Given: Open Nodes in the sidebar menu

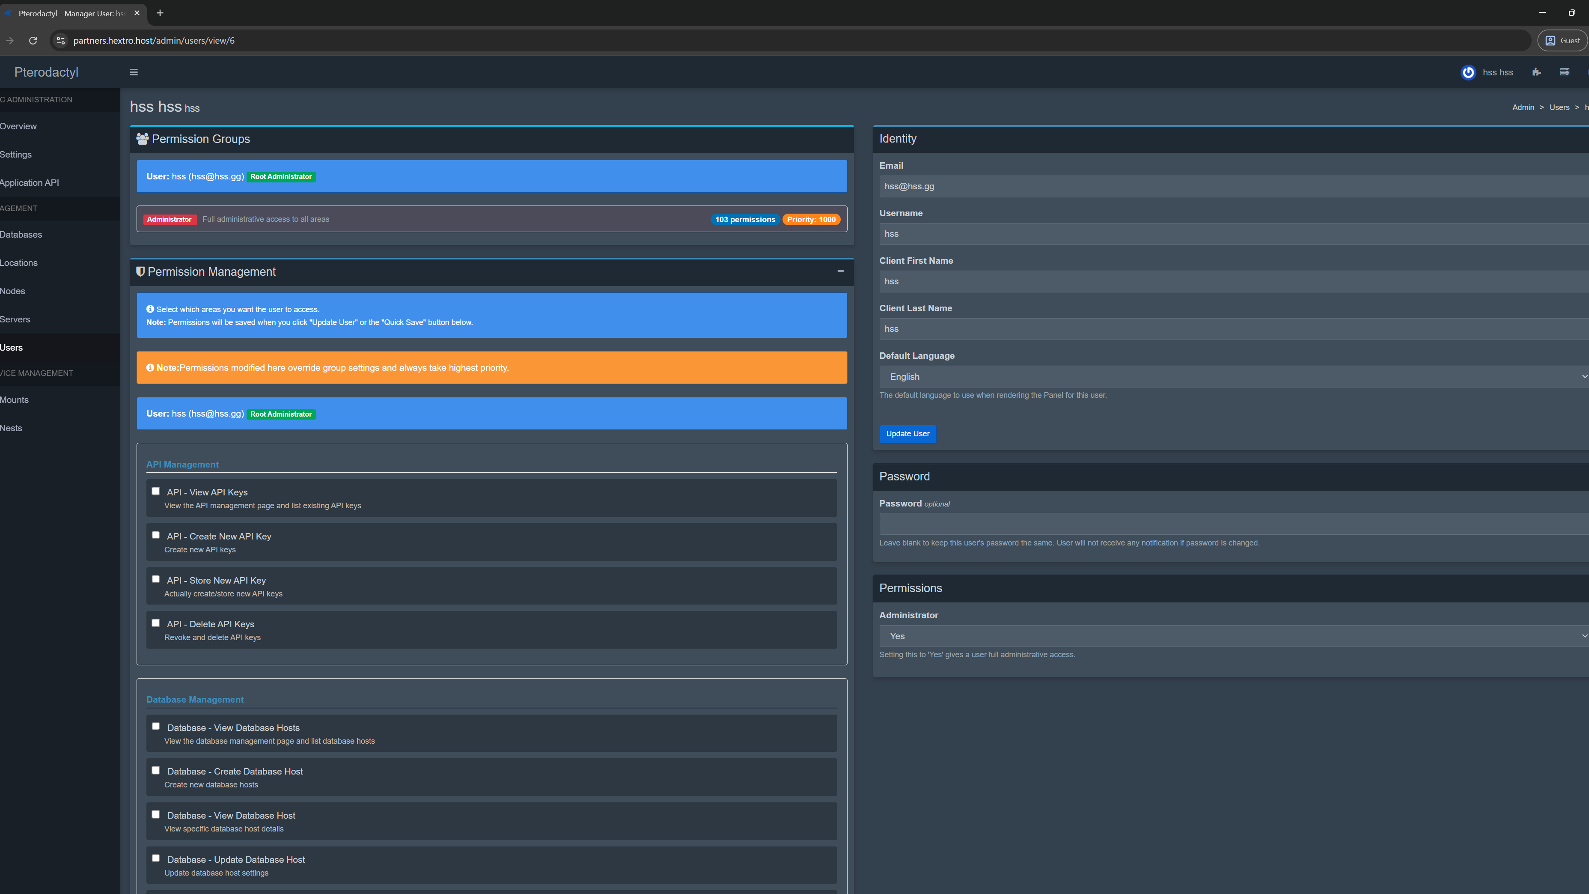Looking at the screenshot, I should coord(12,291).
